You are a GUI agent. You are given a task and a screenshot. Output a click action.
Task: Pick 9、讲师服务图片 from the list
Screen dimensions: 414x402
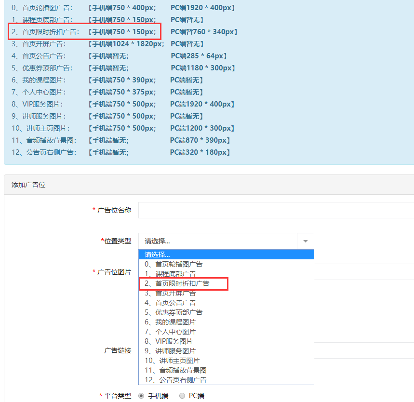pos(226,351)
